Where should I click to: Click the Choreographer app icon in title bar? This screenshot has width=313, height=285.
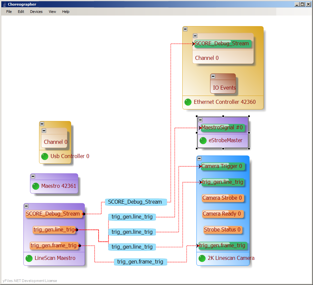point(4,4)
